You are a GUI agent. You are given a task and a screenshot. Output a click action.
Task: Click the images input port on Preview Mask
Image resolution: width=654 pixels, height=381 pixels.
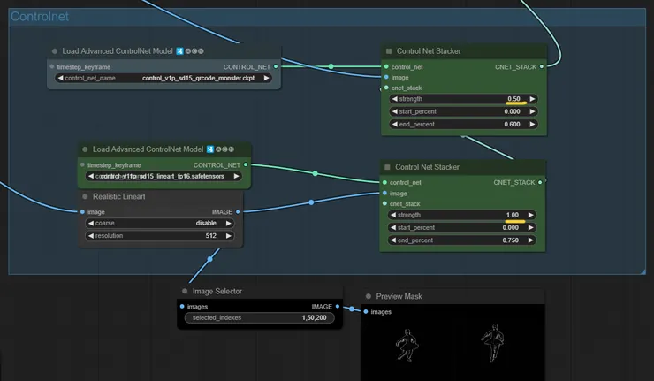[x=366, y=311]
